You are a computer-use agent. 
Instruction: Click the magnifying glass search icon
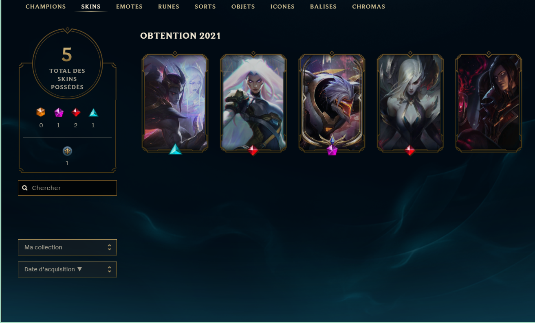click(x=25, y=188)
